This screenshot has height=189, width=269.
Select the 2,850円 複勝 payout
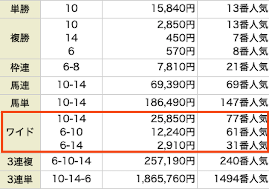pyautogui.click(x=176, y=25)
